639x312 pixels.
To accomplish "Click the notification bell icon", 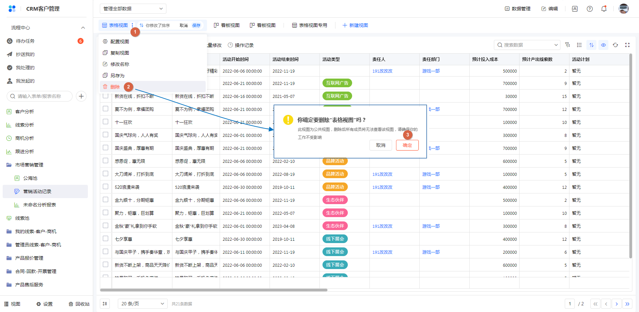I will pyautogui.click(x=604, y=9).
